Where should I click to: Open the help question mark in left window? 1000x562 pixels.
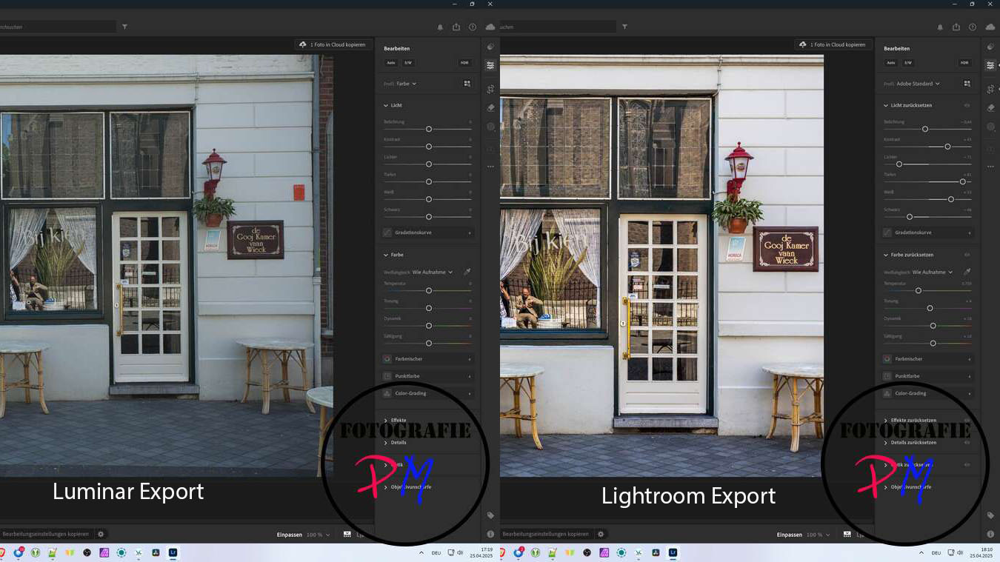[473, 27]
